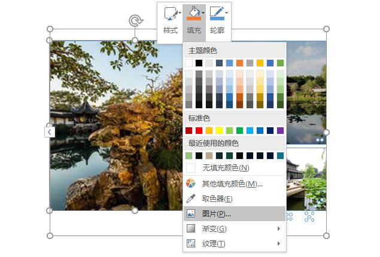This screenshot has width=380, height=257.
Task: Expand the 纹理(T) submenu arrow
Action: click(279, 243)
